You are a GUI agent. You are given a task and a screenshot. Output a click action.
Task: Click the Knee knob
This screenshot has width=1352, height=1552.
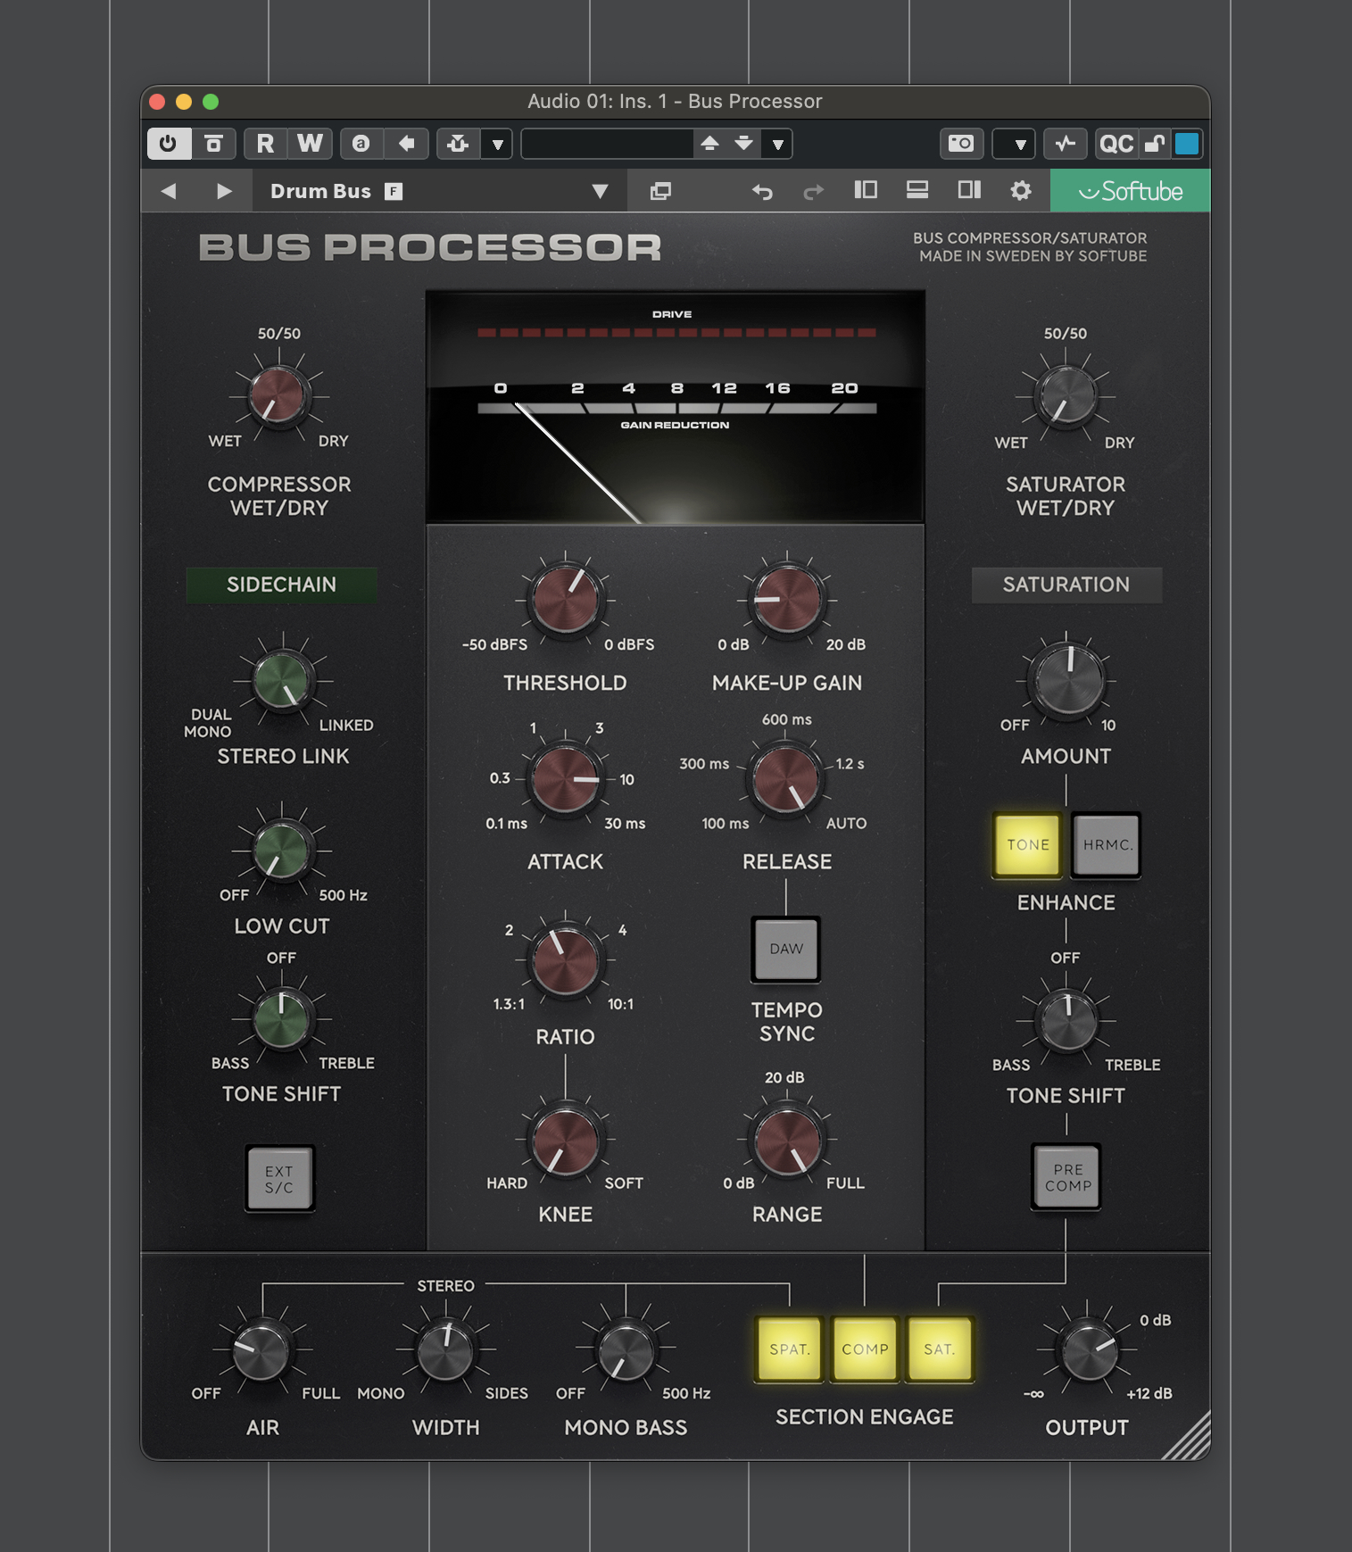point(565,1141)
